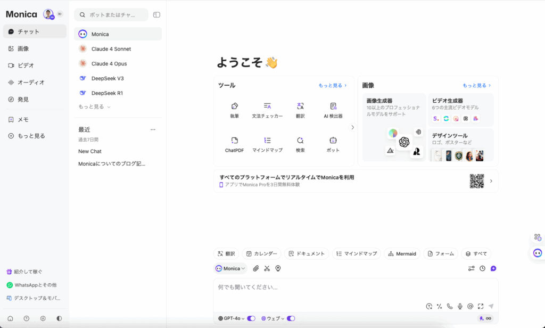Click the paperclip attach file icon
Screen dimensions: 545x328
pyautogui.click(x=256, y=268)
